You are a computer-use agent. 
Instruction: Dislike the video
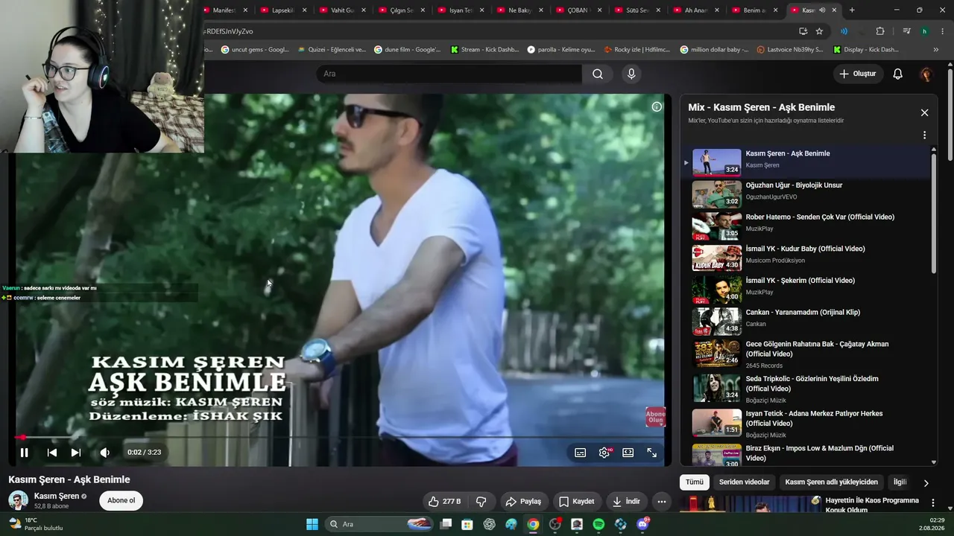coord(481,502)
